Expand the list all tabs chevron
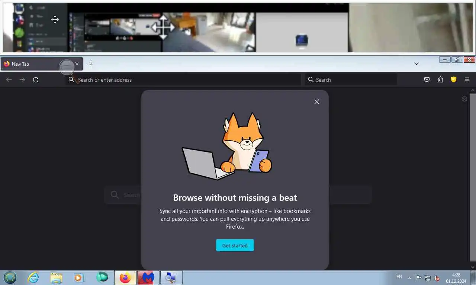 click(x=416, y=64)
